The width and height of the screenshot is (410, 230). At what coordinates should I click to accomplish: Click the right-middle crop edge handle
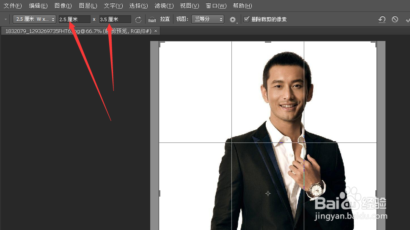tap(376, 193)
